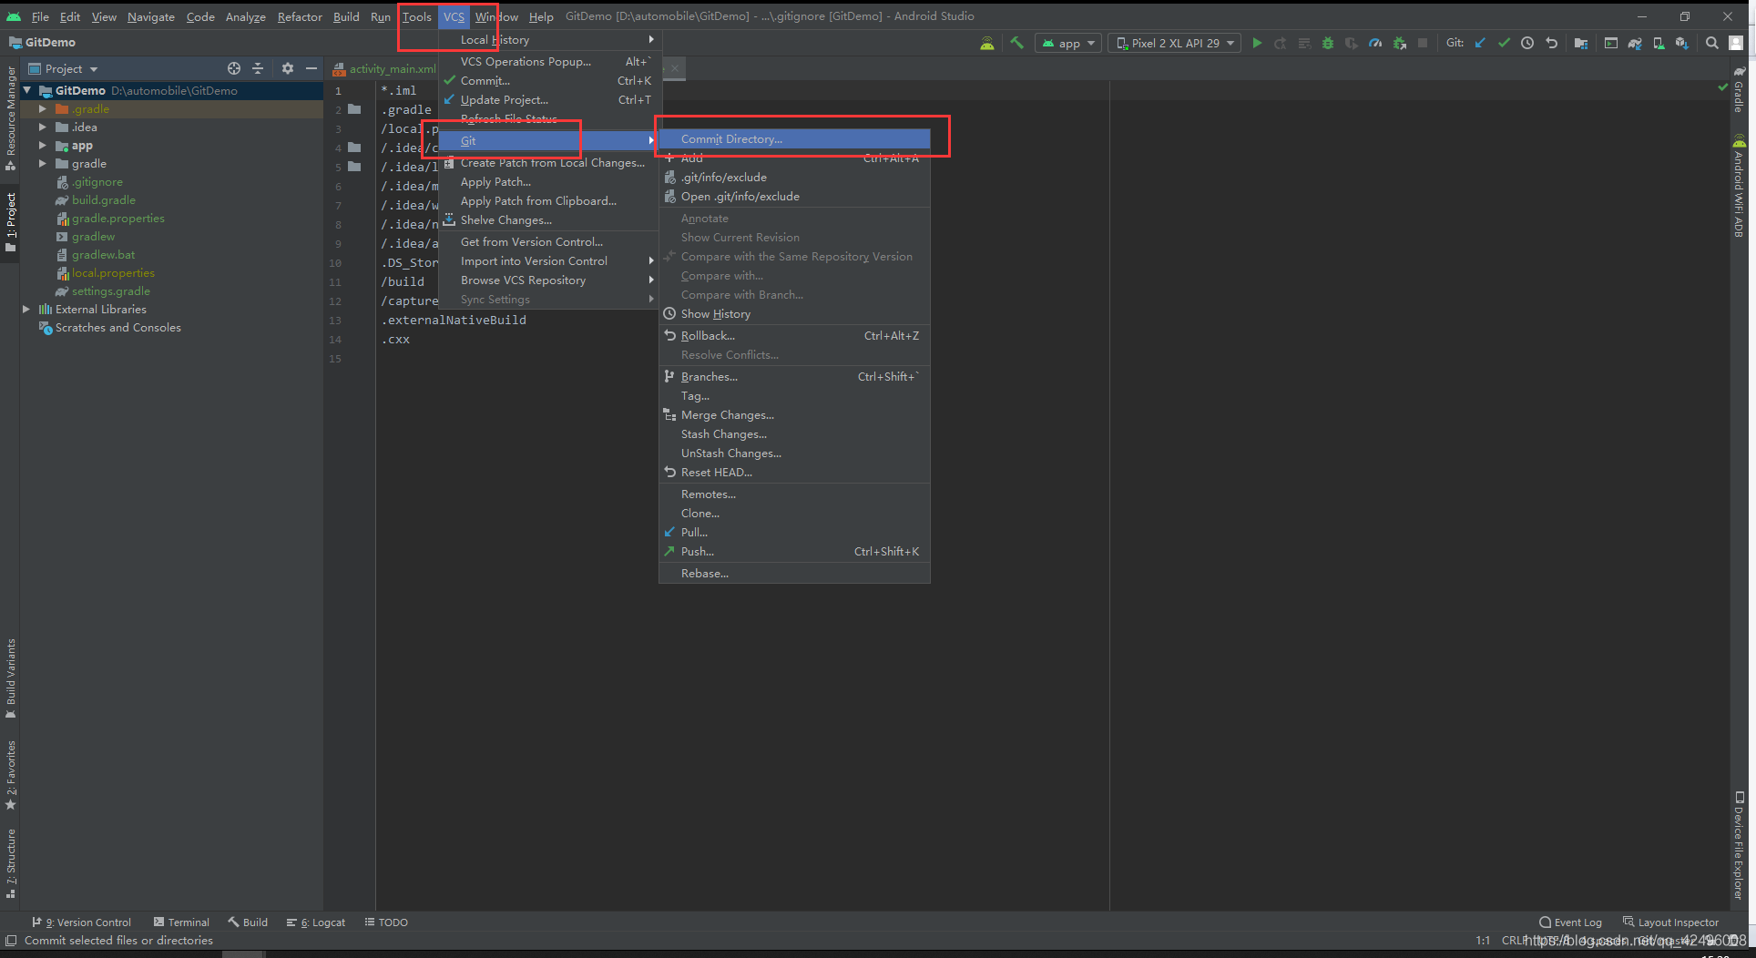This screenshot has height=958, width=1756.
Task: Choose Push in the Git submenu
Action: [x=794, y=551]
